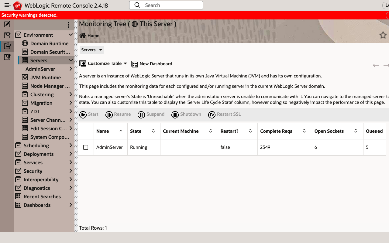Viewport: 389px width, 243px height.
Task: Open Edit Tree perspective icon
Action: 7,24
